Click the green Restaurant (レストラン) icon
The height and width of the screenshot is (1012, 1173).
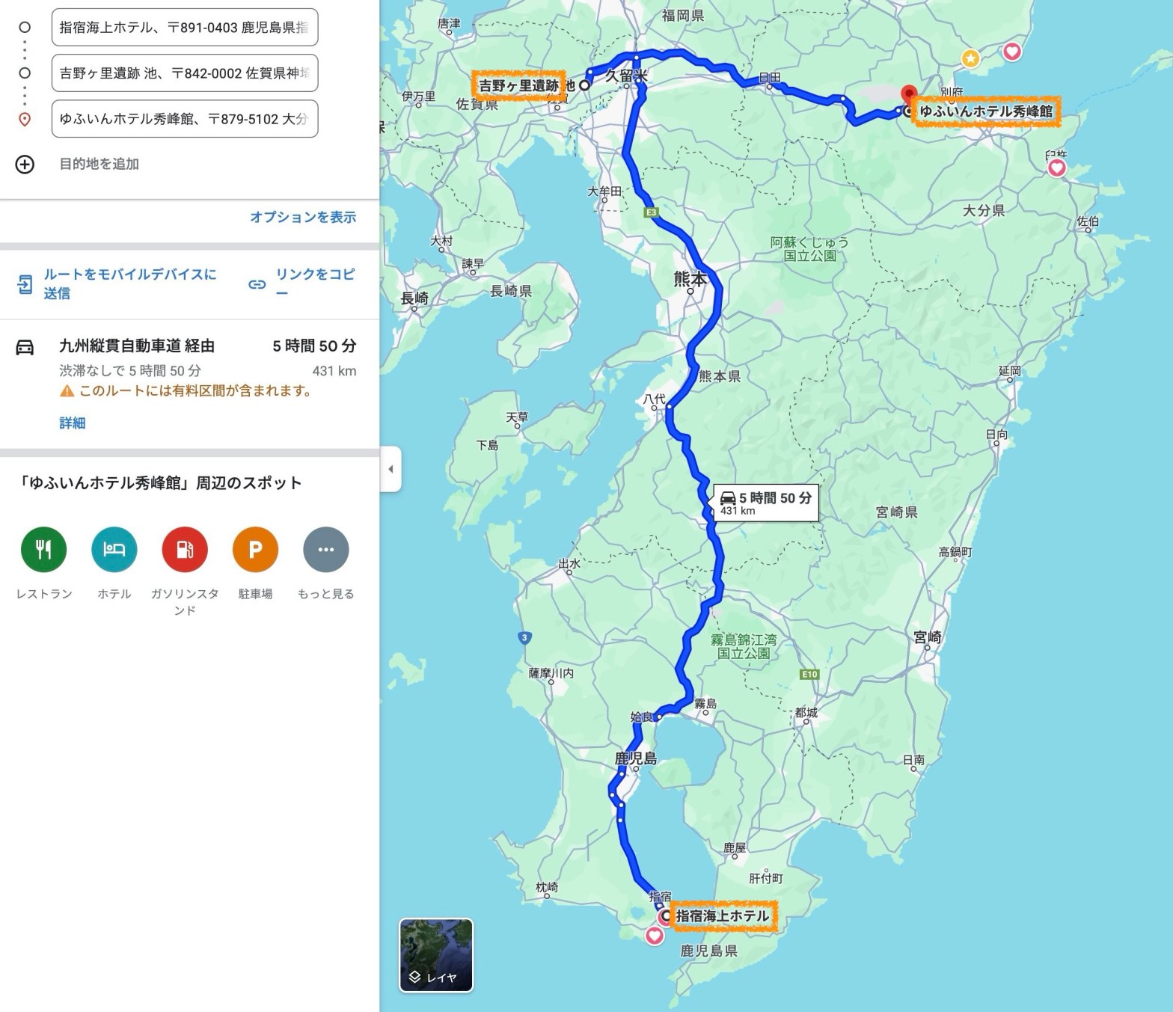coord(43,550)
